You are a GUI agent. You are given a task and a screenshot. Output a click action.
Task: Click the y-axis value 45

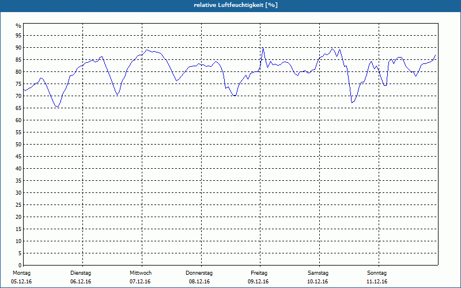[18, 156]
